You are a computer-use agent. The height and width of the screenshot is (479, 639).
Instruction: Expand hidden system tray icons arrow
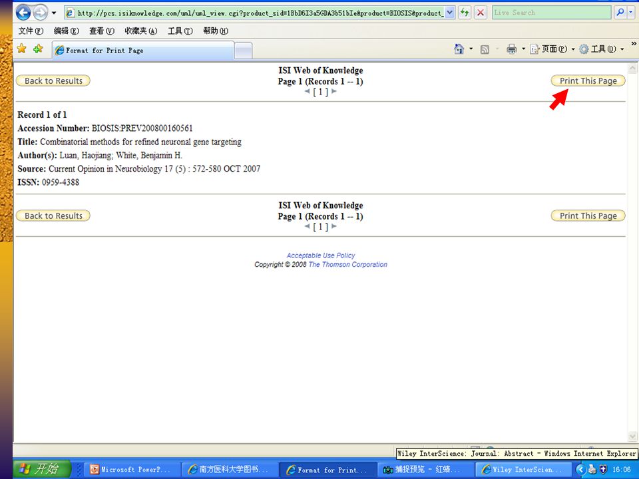point(580,470)
